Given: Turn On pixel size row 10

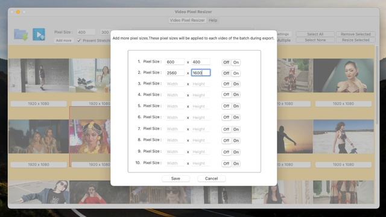Looking at the screenshot, I should pos(236,163).
